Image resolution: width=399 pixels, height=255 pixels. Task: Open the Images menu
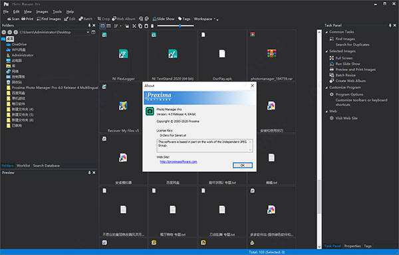pyautogui.click(x=42, y=12)
